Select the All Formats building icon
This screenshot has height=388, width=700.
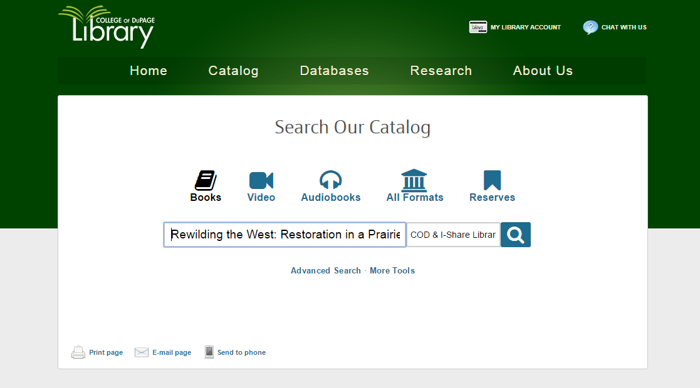pyautogui.click(x=414, y=180)
